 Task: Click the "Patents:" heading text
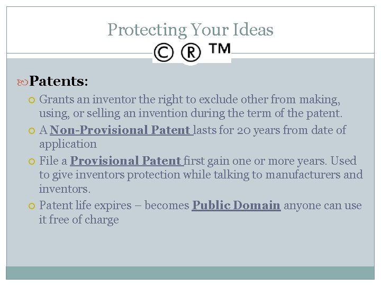pyautogui.click(x=59, y=81)
